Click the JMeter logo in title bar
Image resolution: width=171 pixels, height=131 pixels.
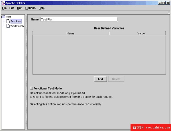coord(3,3)
